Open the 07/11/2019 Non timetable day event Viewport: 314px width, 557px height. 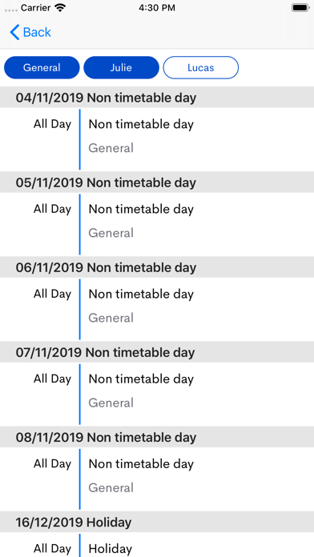(157, 394)
